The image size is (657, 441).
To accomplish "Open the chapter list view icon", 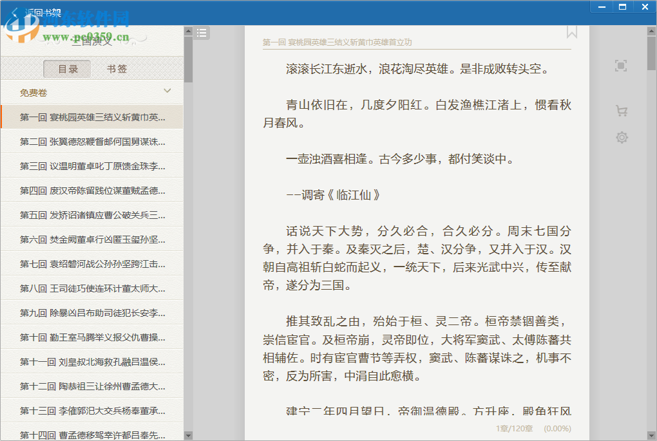I will 202,33.
